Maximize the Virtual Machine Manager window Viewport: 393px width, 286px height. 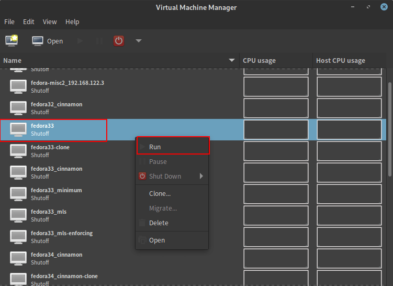[368, 7]
